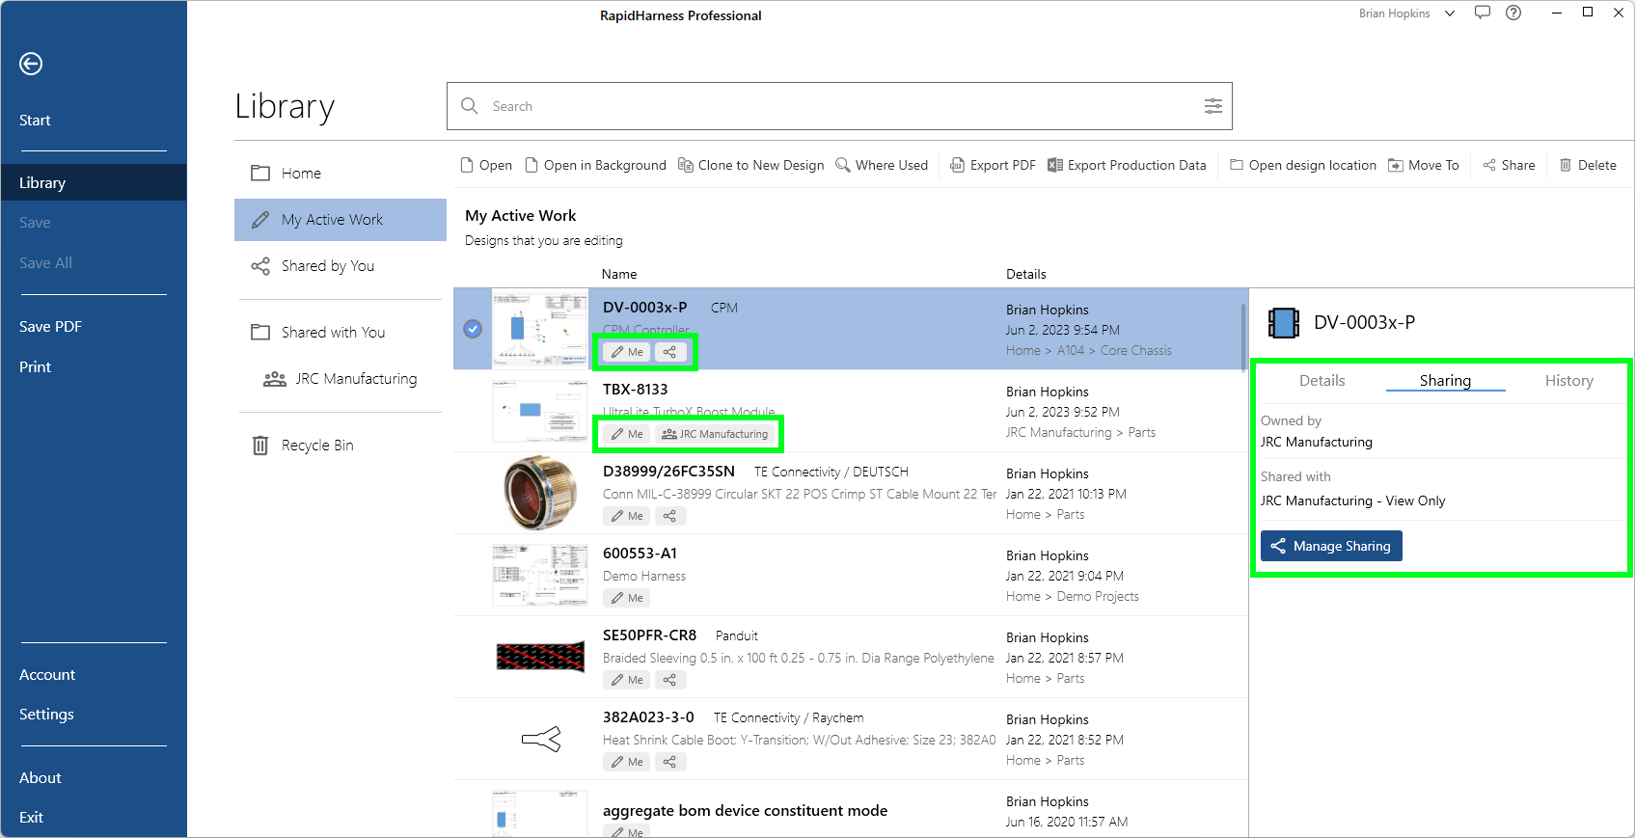1635x838 pixels.
Task: Click the share icon on D38999/26FC35SN row
Action: (x=669, y=516)
